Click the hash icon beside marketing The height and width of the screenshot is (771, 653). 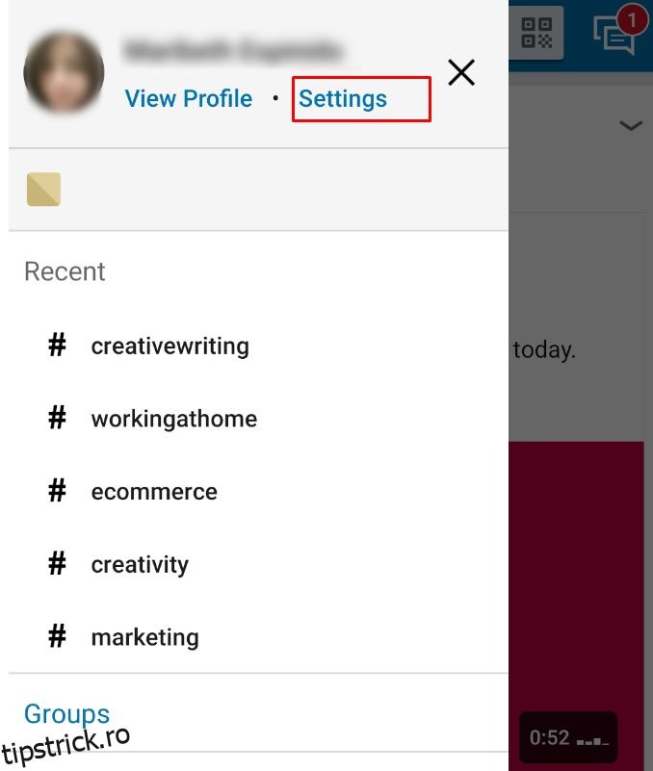coord(58,636)
